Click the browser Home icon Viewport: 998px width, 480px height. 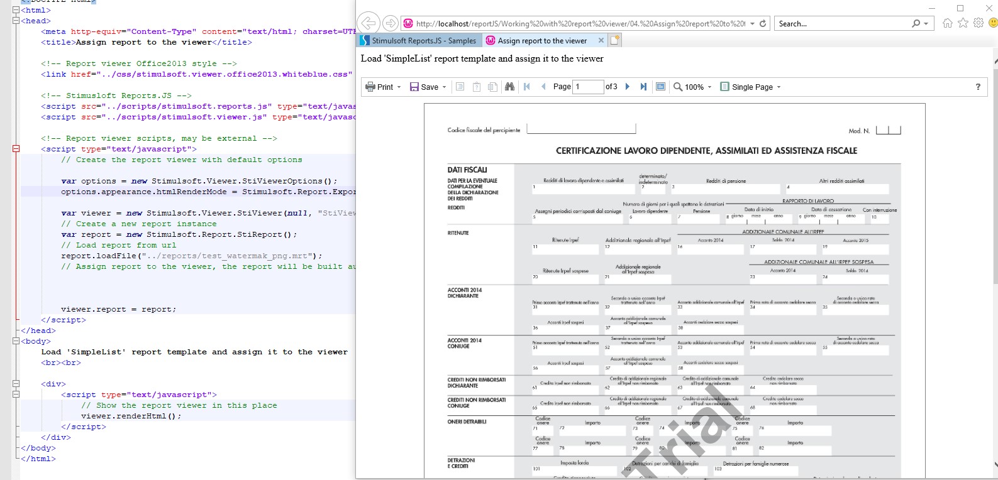pyautogui.click(x=948, y=23)
